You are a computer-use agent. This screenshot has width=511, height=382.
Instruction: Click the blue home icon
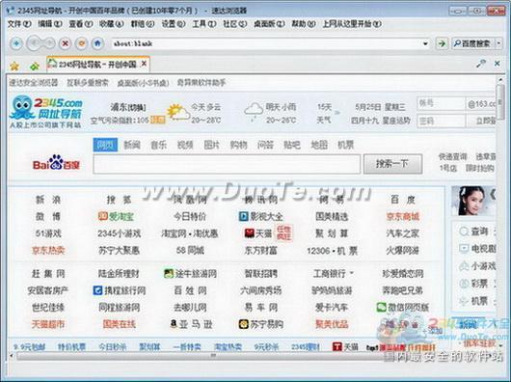[x=97, y=43]
